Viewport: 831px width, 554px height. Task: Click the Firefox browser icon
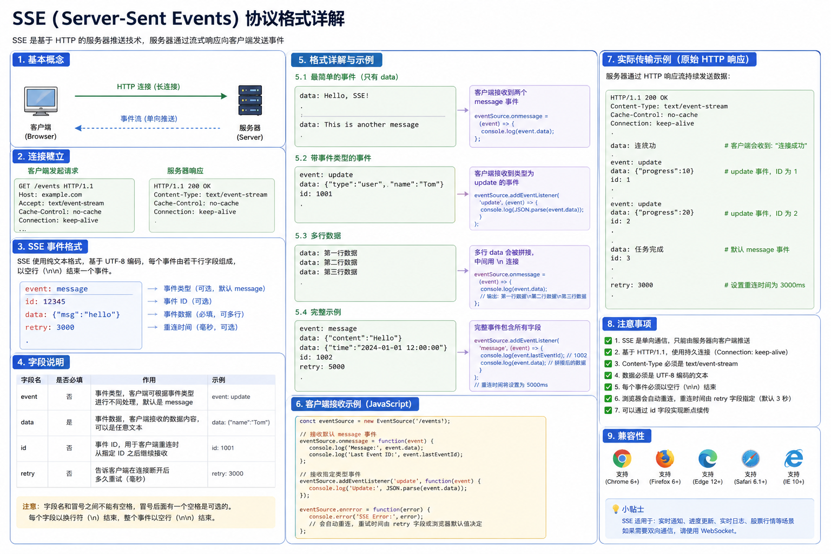pos(665,459)
